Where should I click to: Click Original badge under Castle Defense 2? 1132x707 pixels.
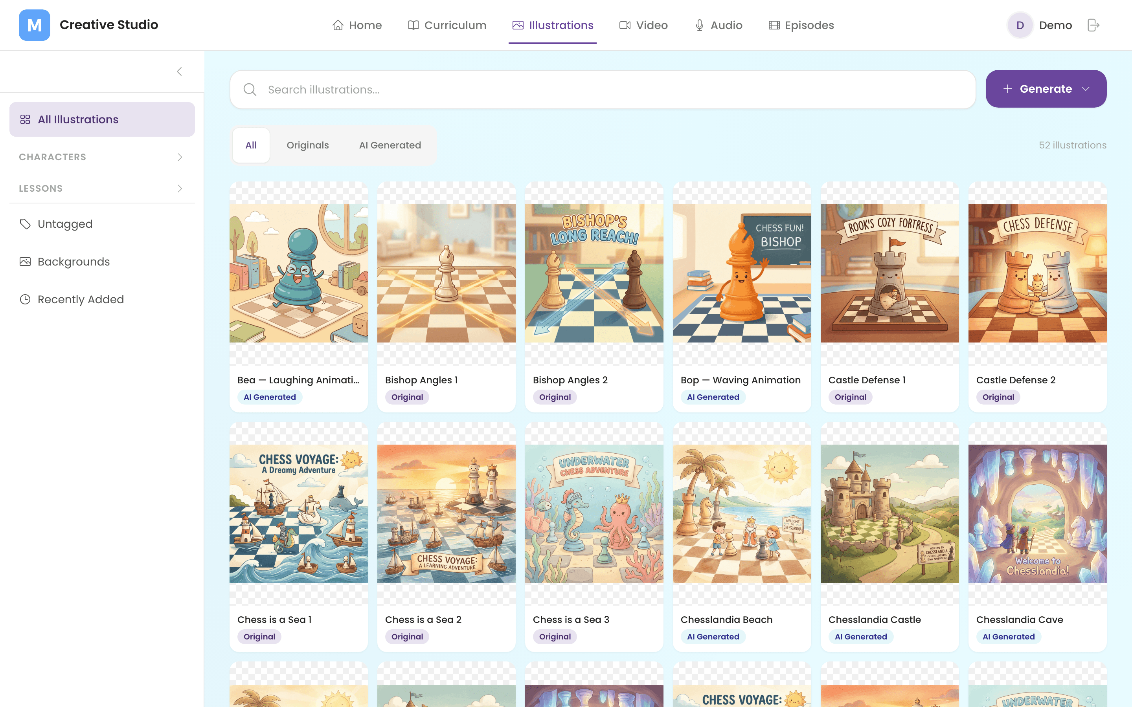coord(998,397)
